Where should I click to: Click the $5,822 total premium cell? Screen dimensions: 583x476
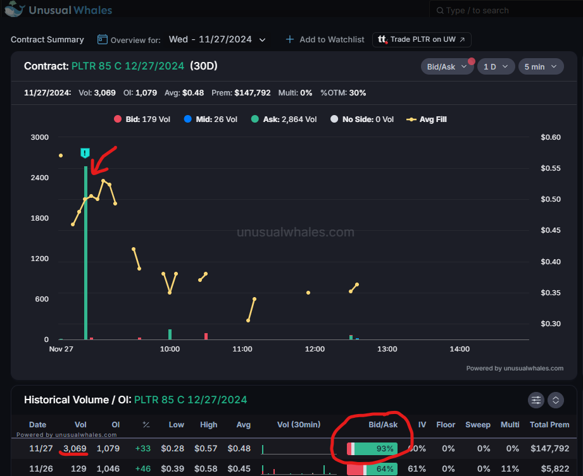[555, 468]
